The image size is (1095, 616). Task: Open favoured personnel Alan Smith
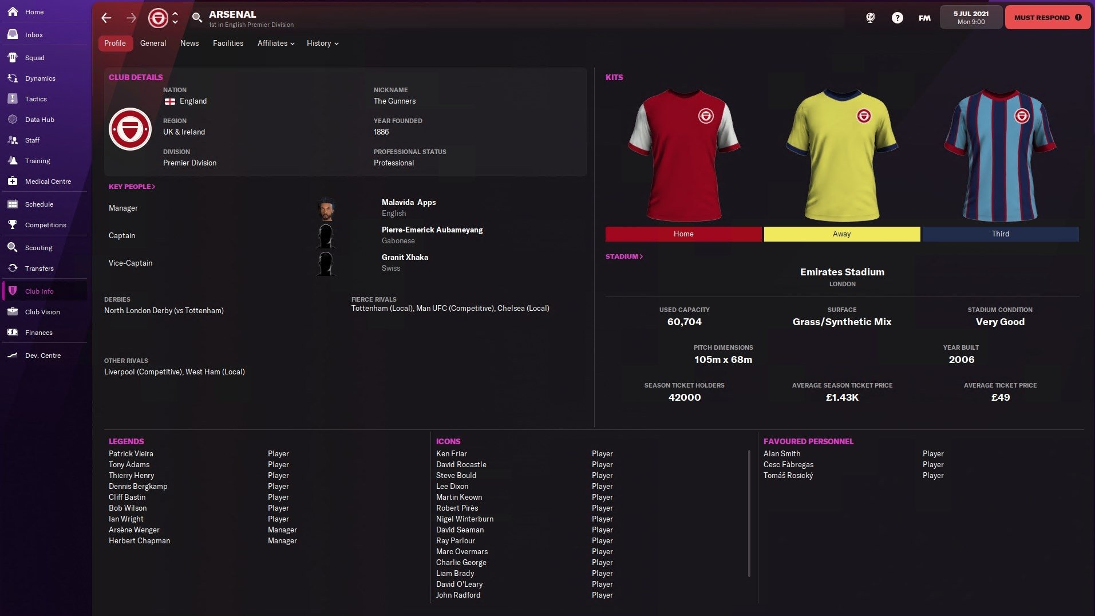tap(782, 453)
